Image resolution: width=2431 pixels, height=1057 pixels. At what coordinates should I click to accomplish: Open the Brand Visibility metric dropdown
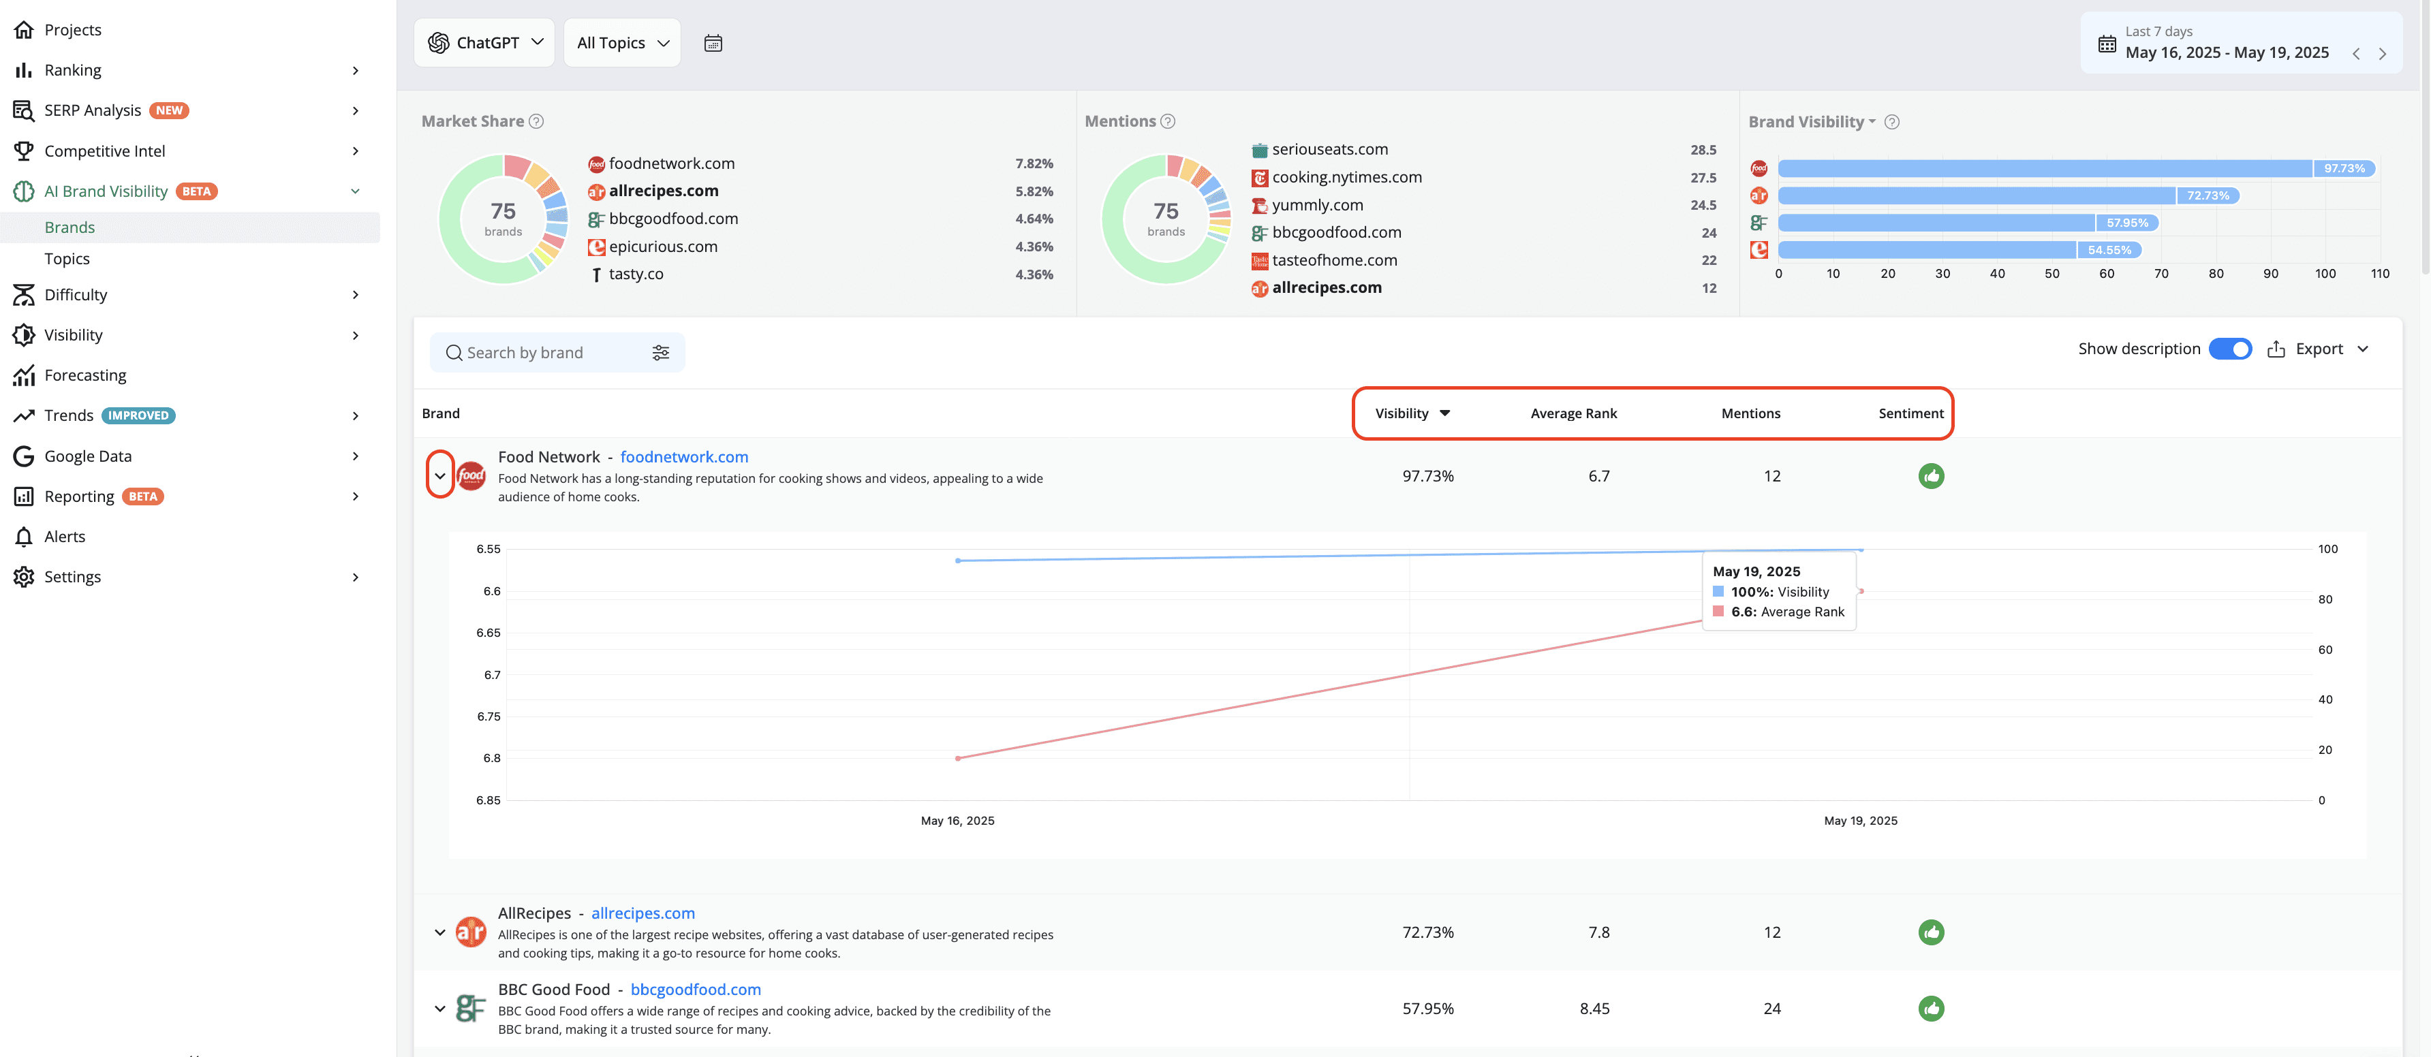(1812, 122)
